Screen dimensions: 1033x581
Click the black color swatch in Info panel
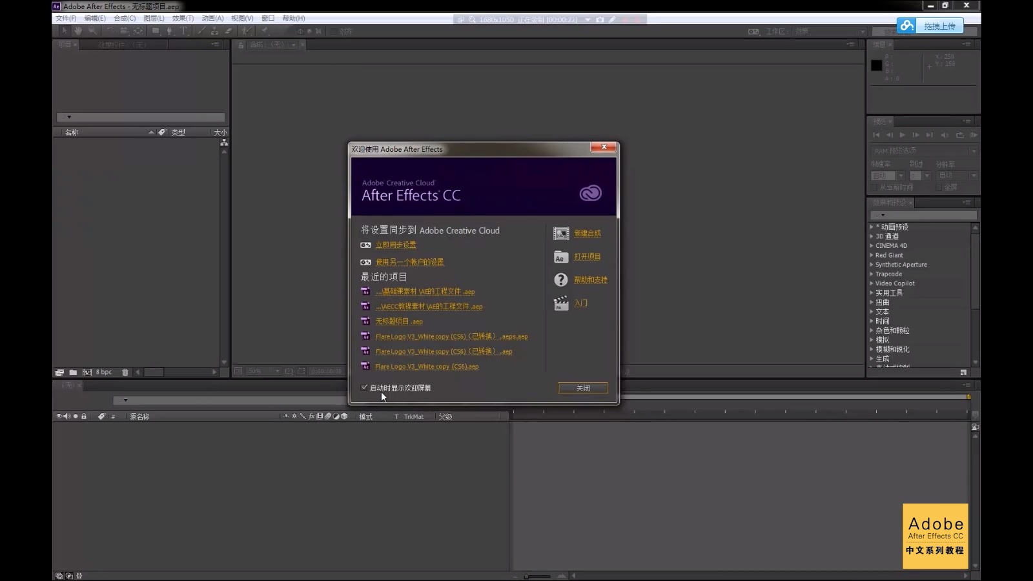point(877,65)
